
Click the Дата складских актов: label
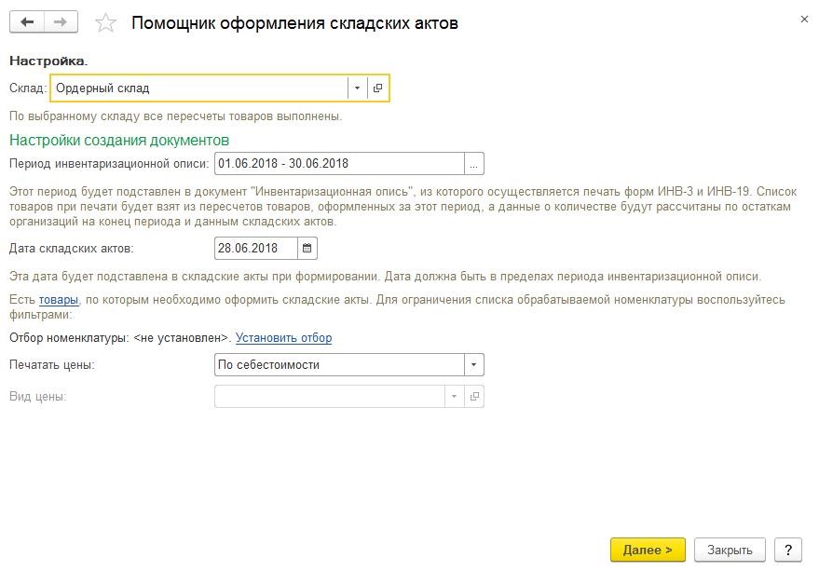tap(72, 248)
